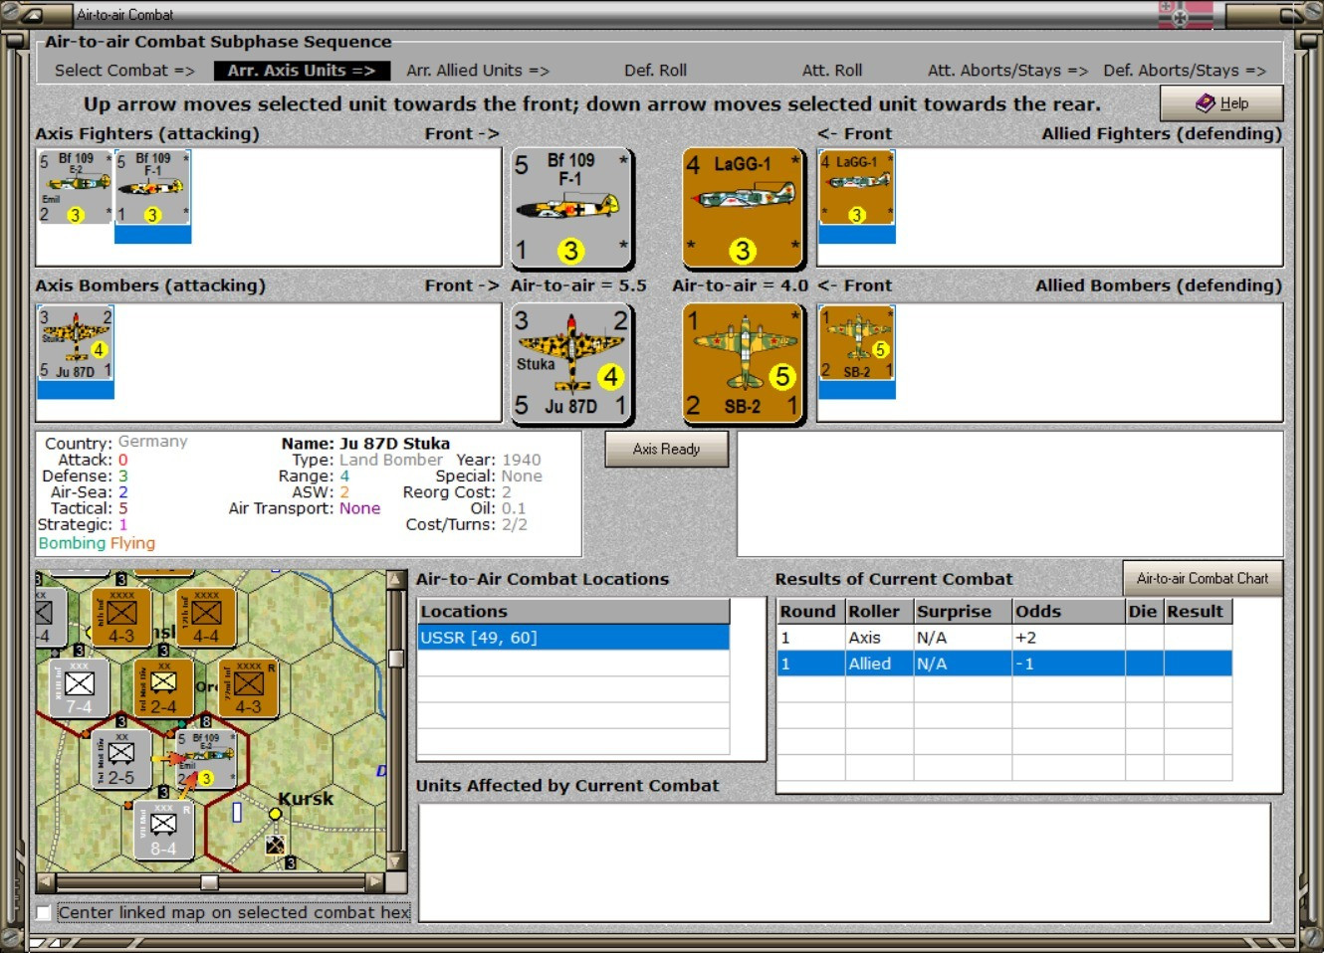This screenshot has height=953, width=1324.
Task: Go to 'Select Combat =>' subphase
Action: [x=124, y=71]
